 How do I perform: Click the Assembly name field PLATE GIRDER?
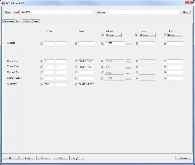coord(86,84)
